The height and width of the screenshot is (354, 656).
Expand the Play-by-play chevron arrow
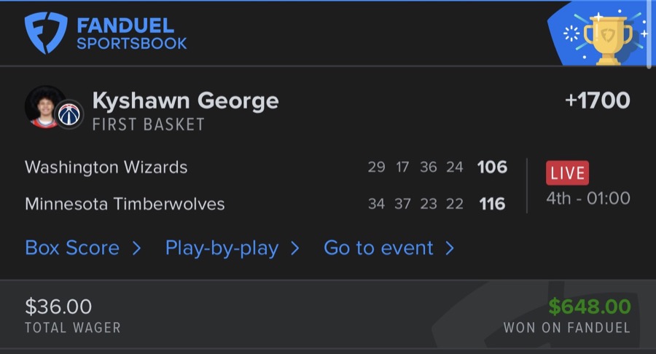tap(295, 248)
